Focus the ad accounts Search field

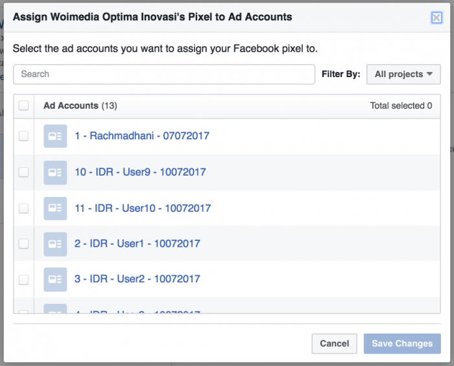164,74
